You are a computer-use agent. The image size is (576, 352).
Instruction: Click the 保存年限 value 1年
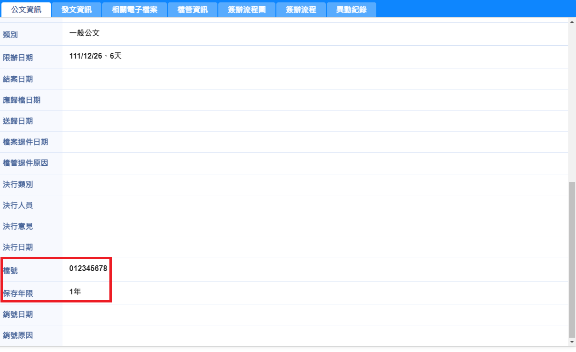point(75,292)
